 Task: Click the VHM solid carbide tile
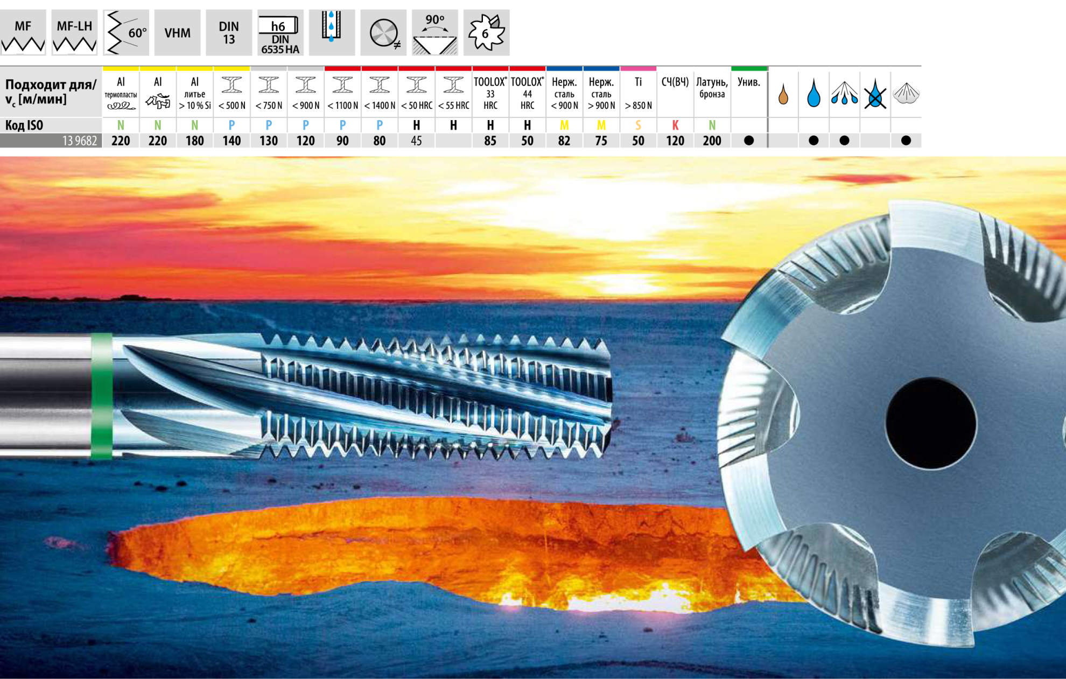point(177,32)
